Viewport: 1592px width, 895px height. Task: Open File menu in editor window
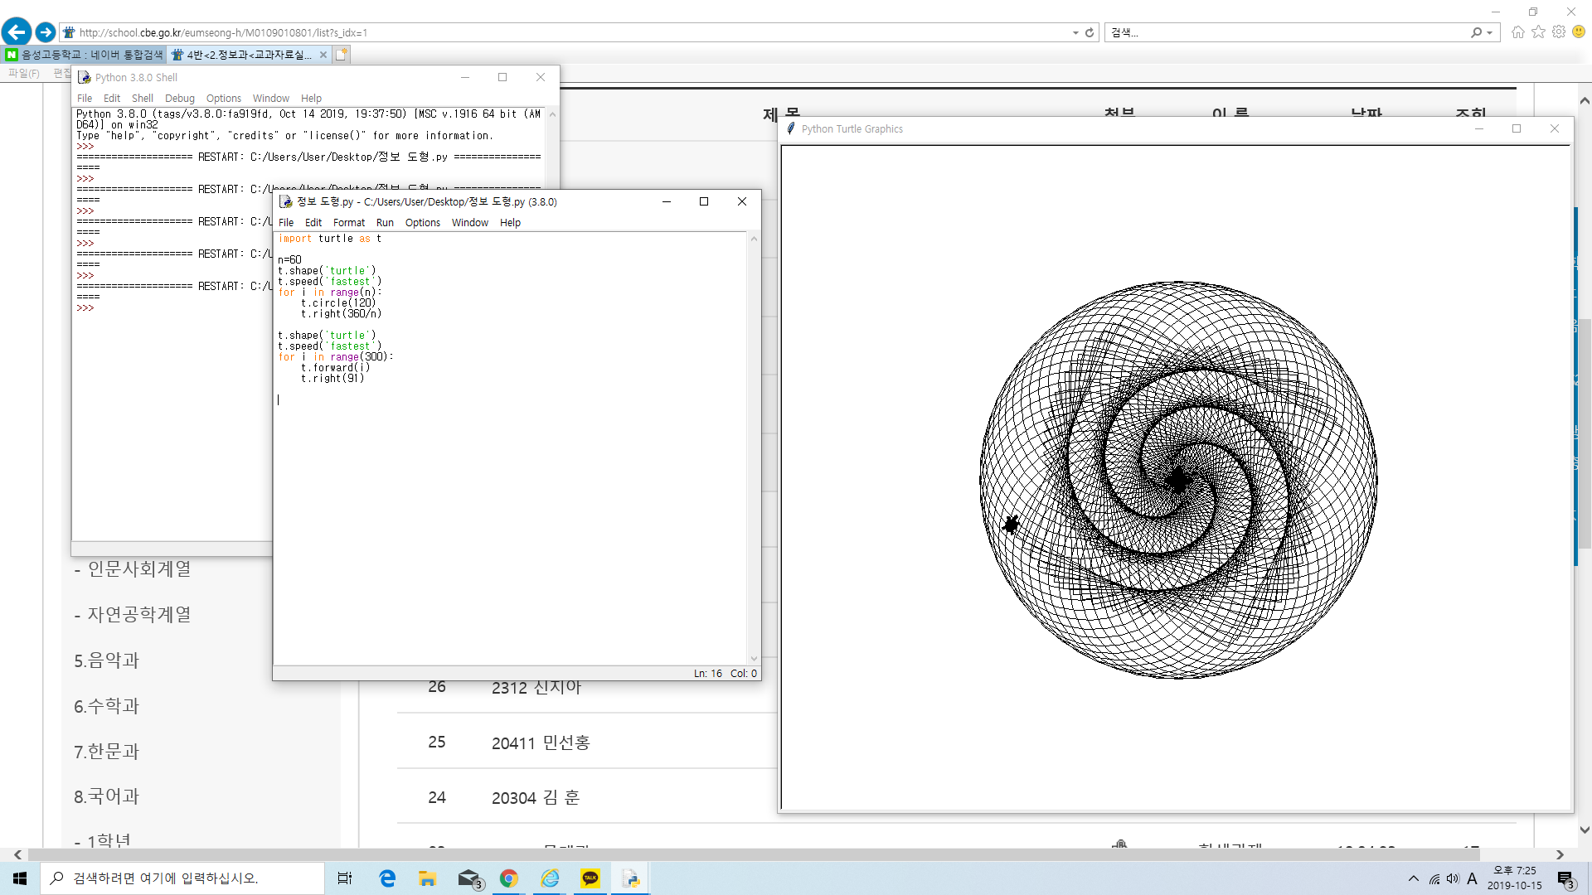(x=286, y=222)
